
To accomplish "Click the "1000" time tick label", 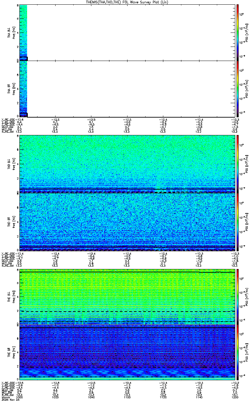I will (x=19, y=397).
